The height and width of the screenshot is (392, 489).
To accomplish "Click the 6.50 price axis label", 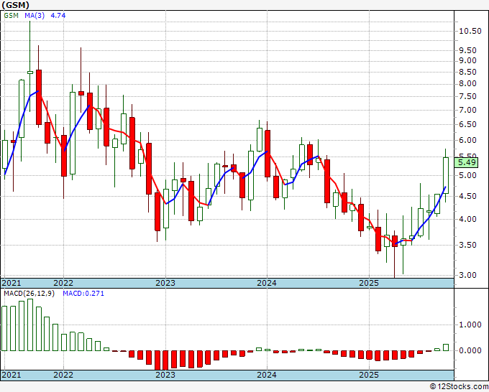I will 468,124.
